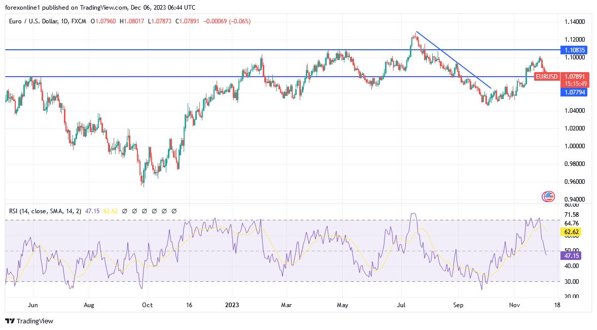Click the 1.00000 price axis label
Viewport: 597px width, 330px height.
tap(575, 146)
